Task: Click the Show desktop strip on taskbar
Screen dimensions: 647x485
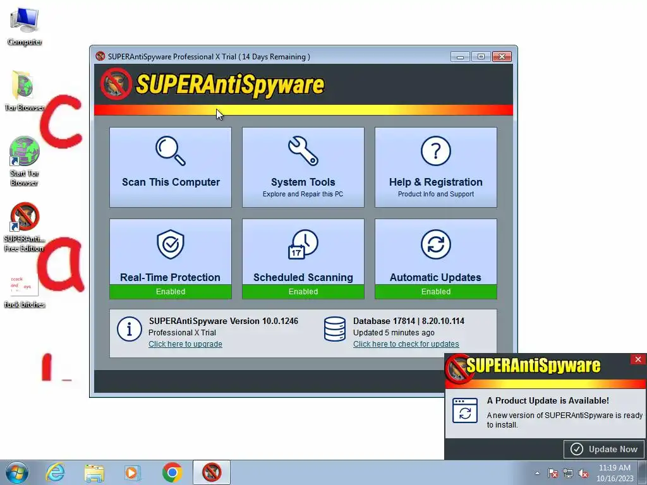Action: click(643, 472)
